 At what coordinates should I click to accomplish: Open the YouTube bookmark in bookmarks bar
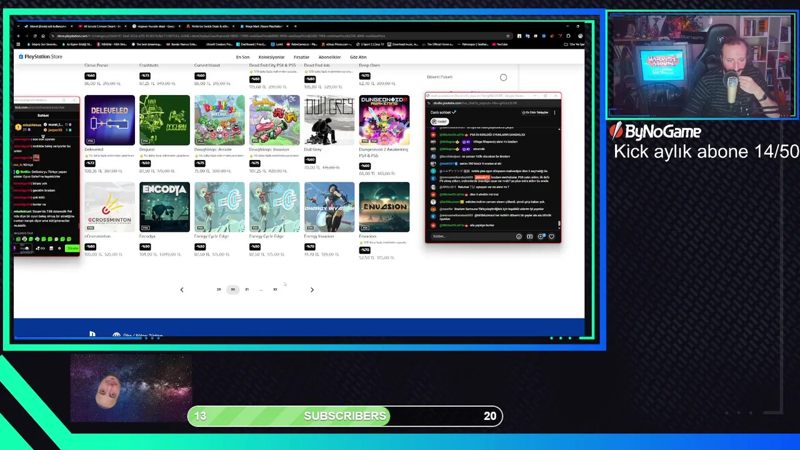click(500, 44)
